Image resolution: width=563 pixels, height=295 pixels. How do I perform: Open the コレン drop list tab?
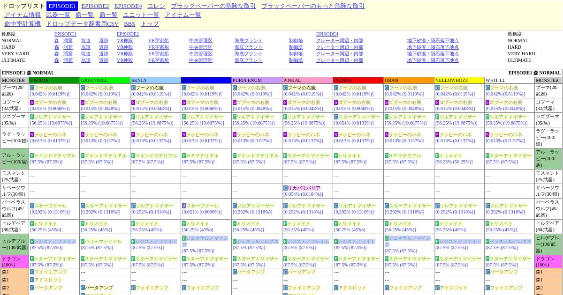pyautogui.click(x=156, y=6)
